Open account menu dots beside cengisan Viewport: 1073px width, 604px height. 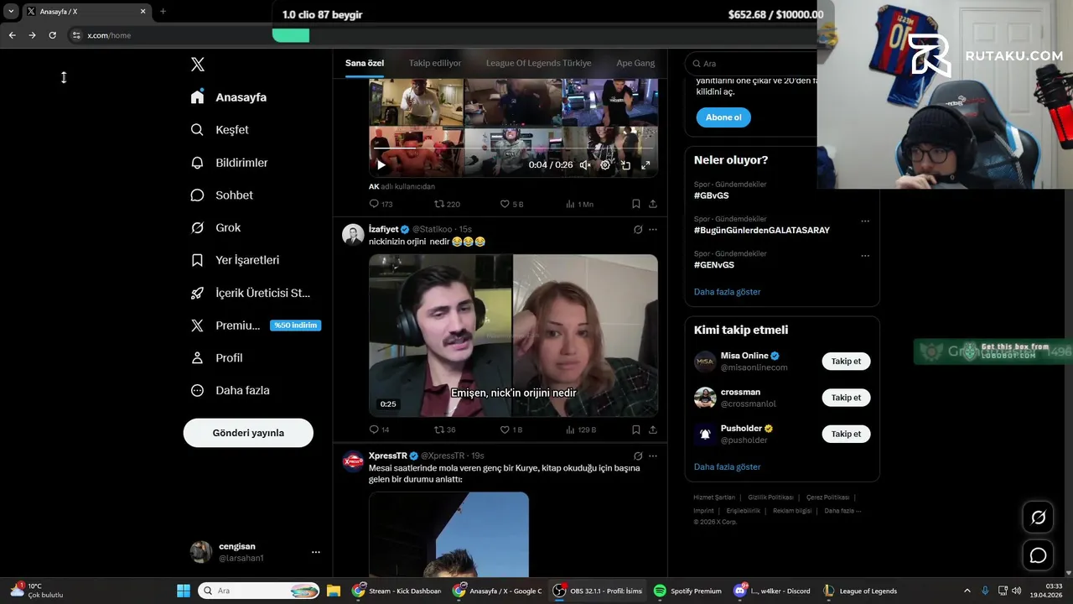(316, 552)
